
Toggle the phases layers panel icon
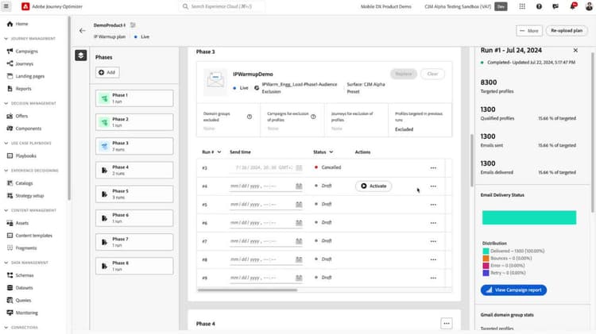coord(81,56)
